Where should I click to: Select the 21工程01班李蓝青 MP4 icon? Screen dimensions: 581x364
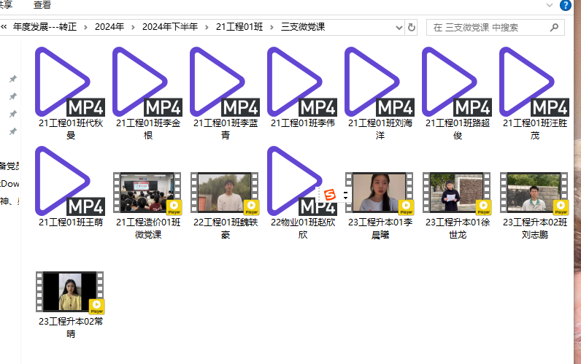click(226, 82)
